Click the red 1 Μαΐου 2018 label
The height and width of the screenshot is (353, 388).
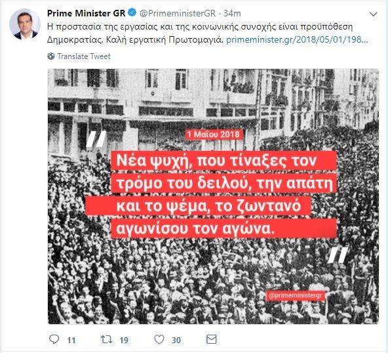(x=214, y=135)
